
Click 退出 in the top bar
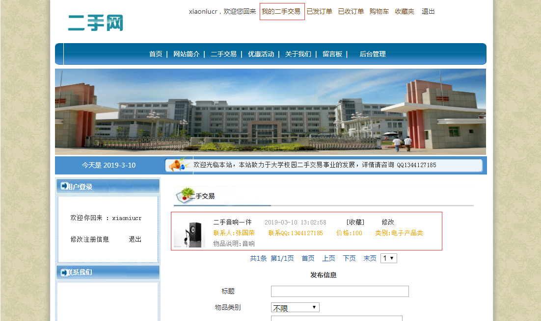point(428,11)
